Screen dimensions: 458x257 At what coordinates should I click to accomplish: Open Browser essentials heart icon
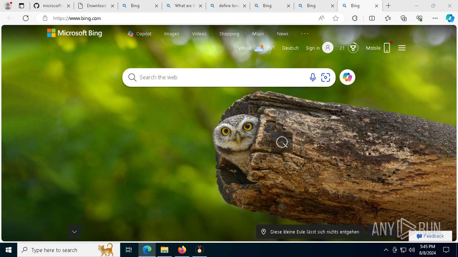419,18
